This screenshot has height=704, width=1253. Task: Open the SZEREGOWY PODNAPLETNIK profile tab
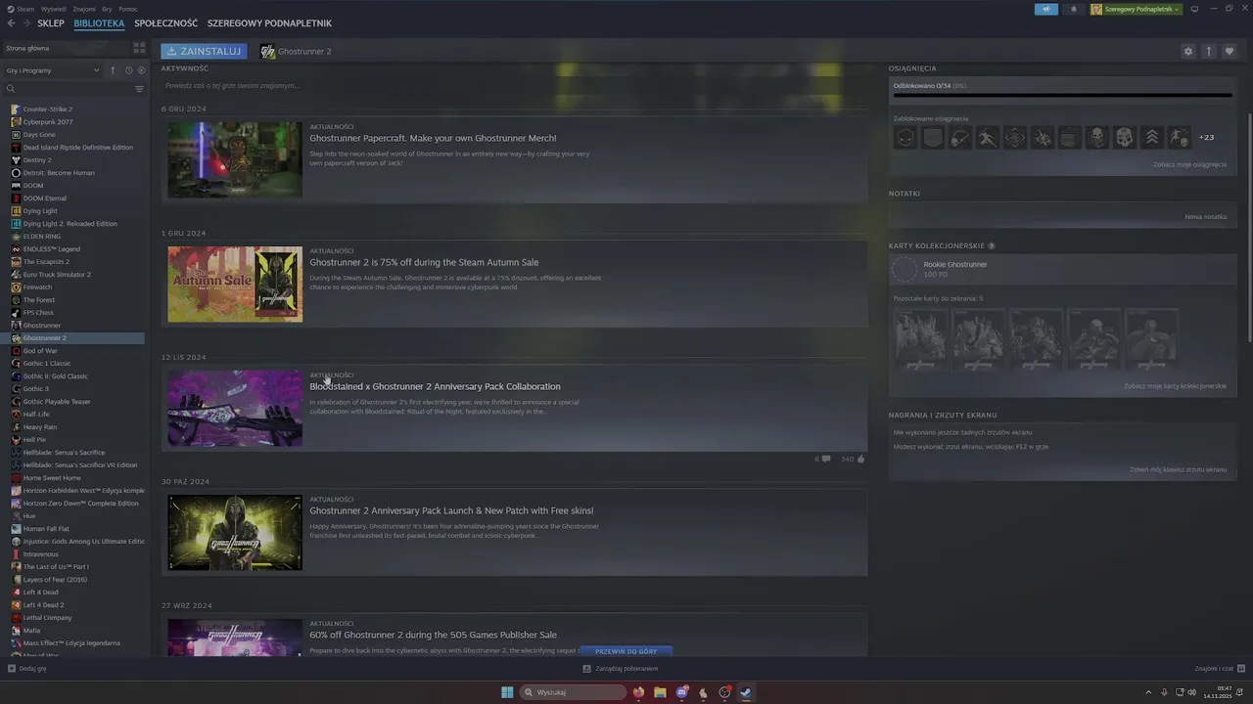(269, 23)
